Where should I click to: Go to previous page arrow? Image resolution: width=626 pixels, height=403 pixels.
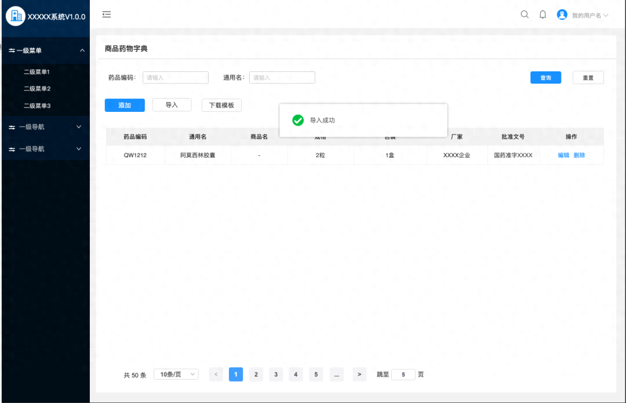216,374
